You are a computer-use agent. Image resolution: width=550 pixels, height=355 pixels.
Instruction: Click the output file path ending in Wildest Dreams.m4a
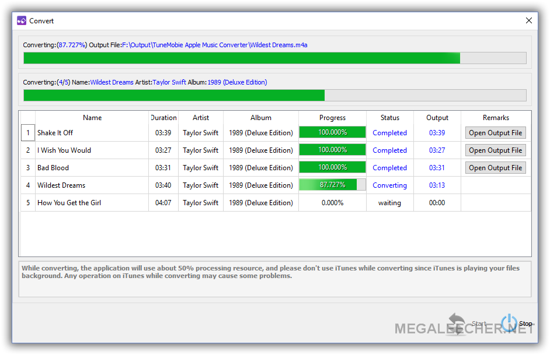point(215,45)
